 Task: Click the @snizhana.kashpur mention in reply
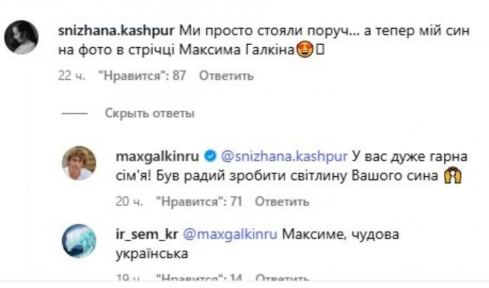pos(283,156)
